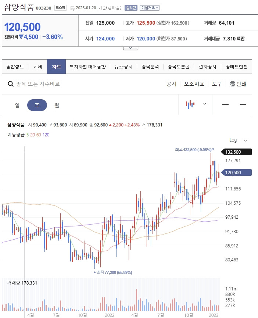Open candlestick chart type icon
The height and width of the screenshot is (318, 258).
(x=190, y=104)
